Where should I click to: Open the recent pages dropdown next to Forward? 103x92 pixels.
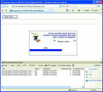10,6
